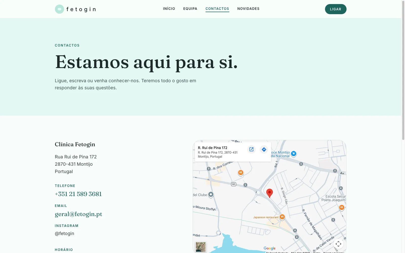Click 'Rua Rui de Pina 172' address line
Image resolution: width=405 pixels, height=253 pixels.
pyautogui.click(x=76, y=157)
